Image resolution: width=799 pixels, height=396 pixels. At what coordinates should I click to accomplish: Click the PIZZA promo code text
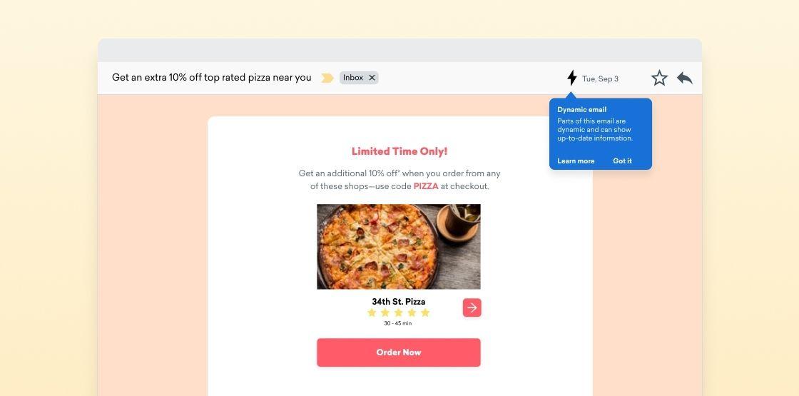coord(426,186)
